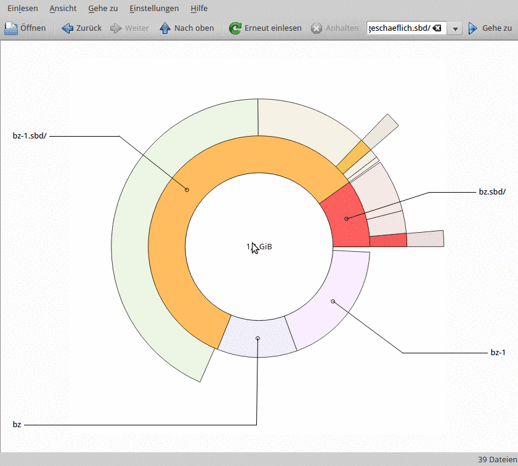Open the Hilfe menu
This screenshot has width=518, height=466.
click(199, 9)
